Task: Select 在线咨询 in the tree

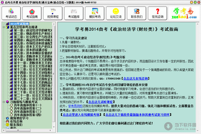Action: [16, 121]
